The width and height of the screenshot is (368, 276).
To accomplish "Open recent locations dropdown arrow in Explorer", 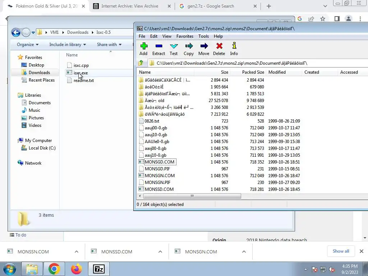I will click(33, 32).
